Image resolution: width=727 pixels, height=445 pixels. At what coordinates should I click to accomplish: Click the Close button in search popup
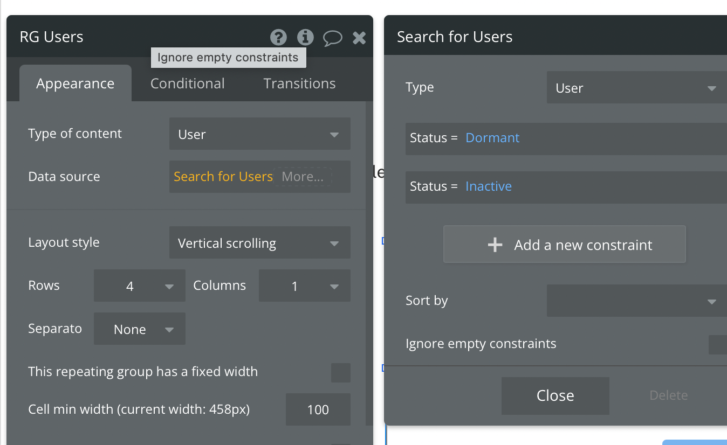pos(555,396)
